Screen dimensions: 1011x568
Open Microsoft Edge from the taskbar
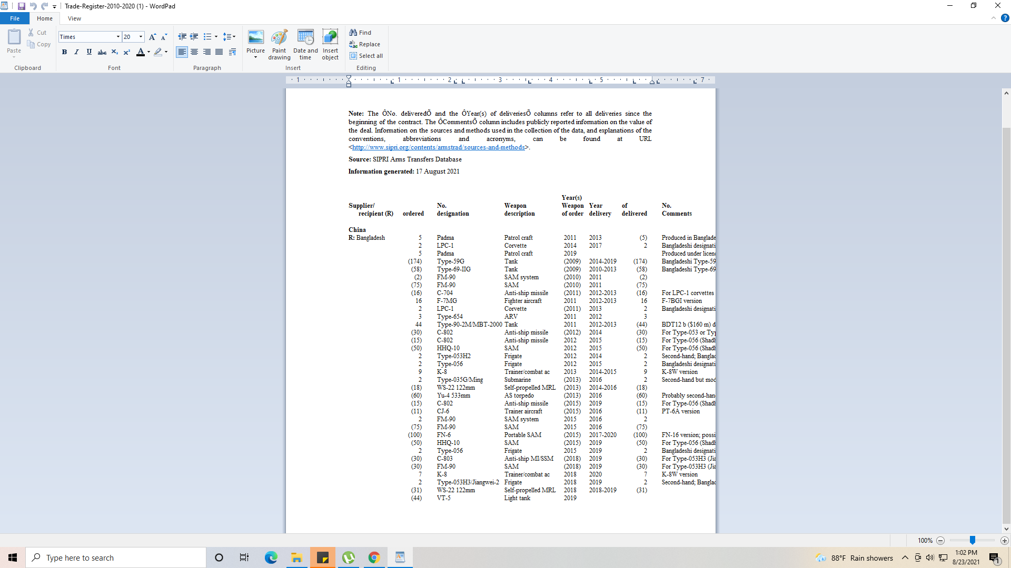(271, 557)
